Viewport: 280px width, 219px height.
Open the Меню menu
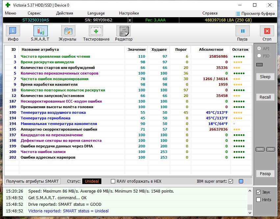[x=11, y=13]
